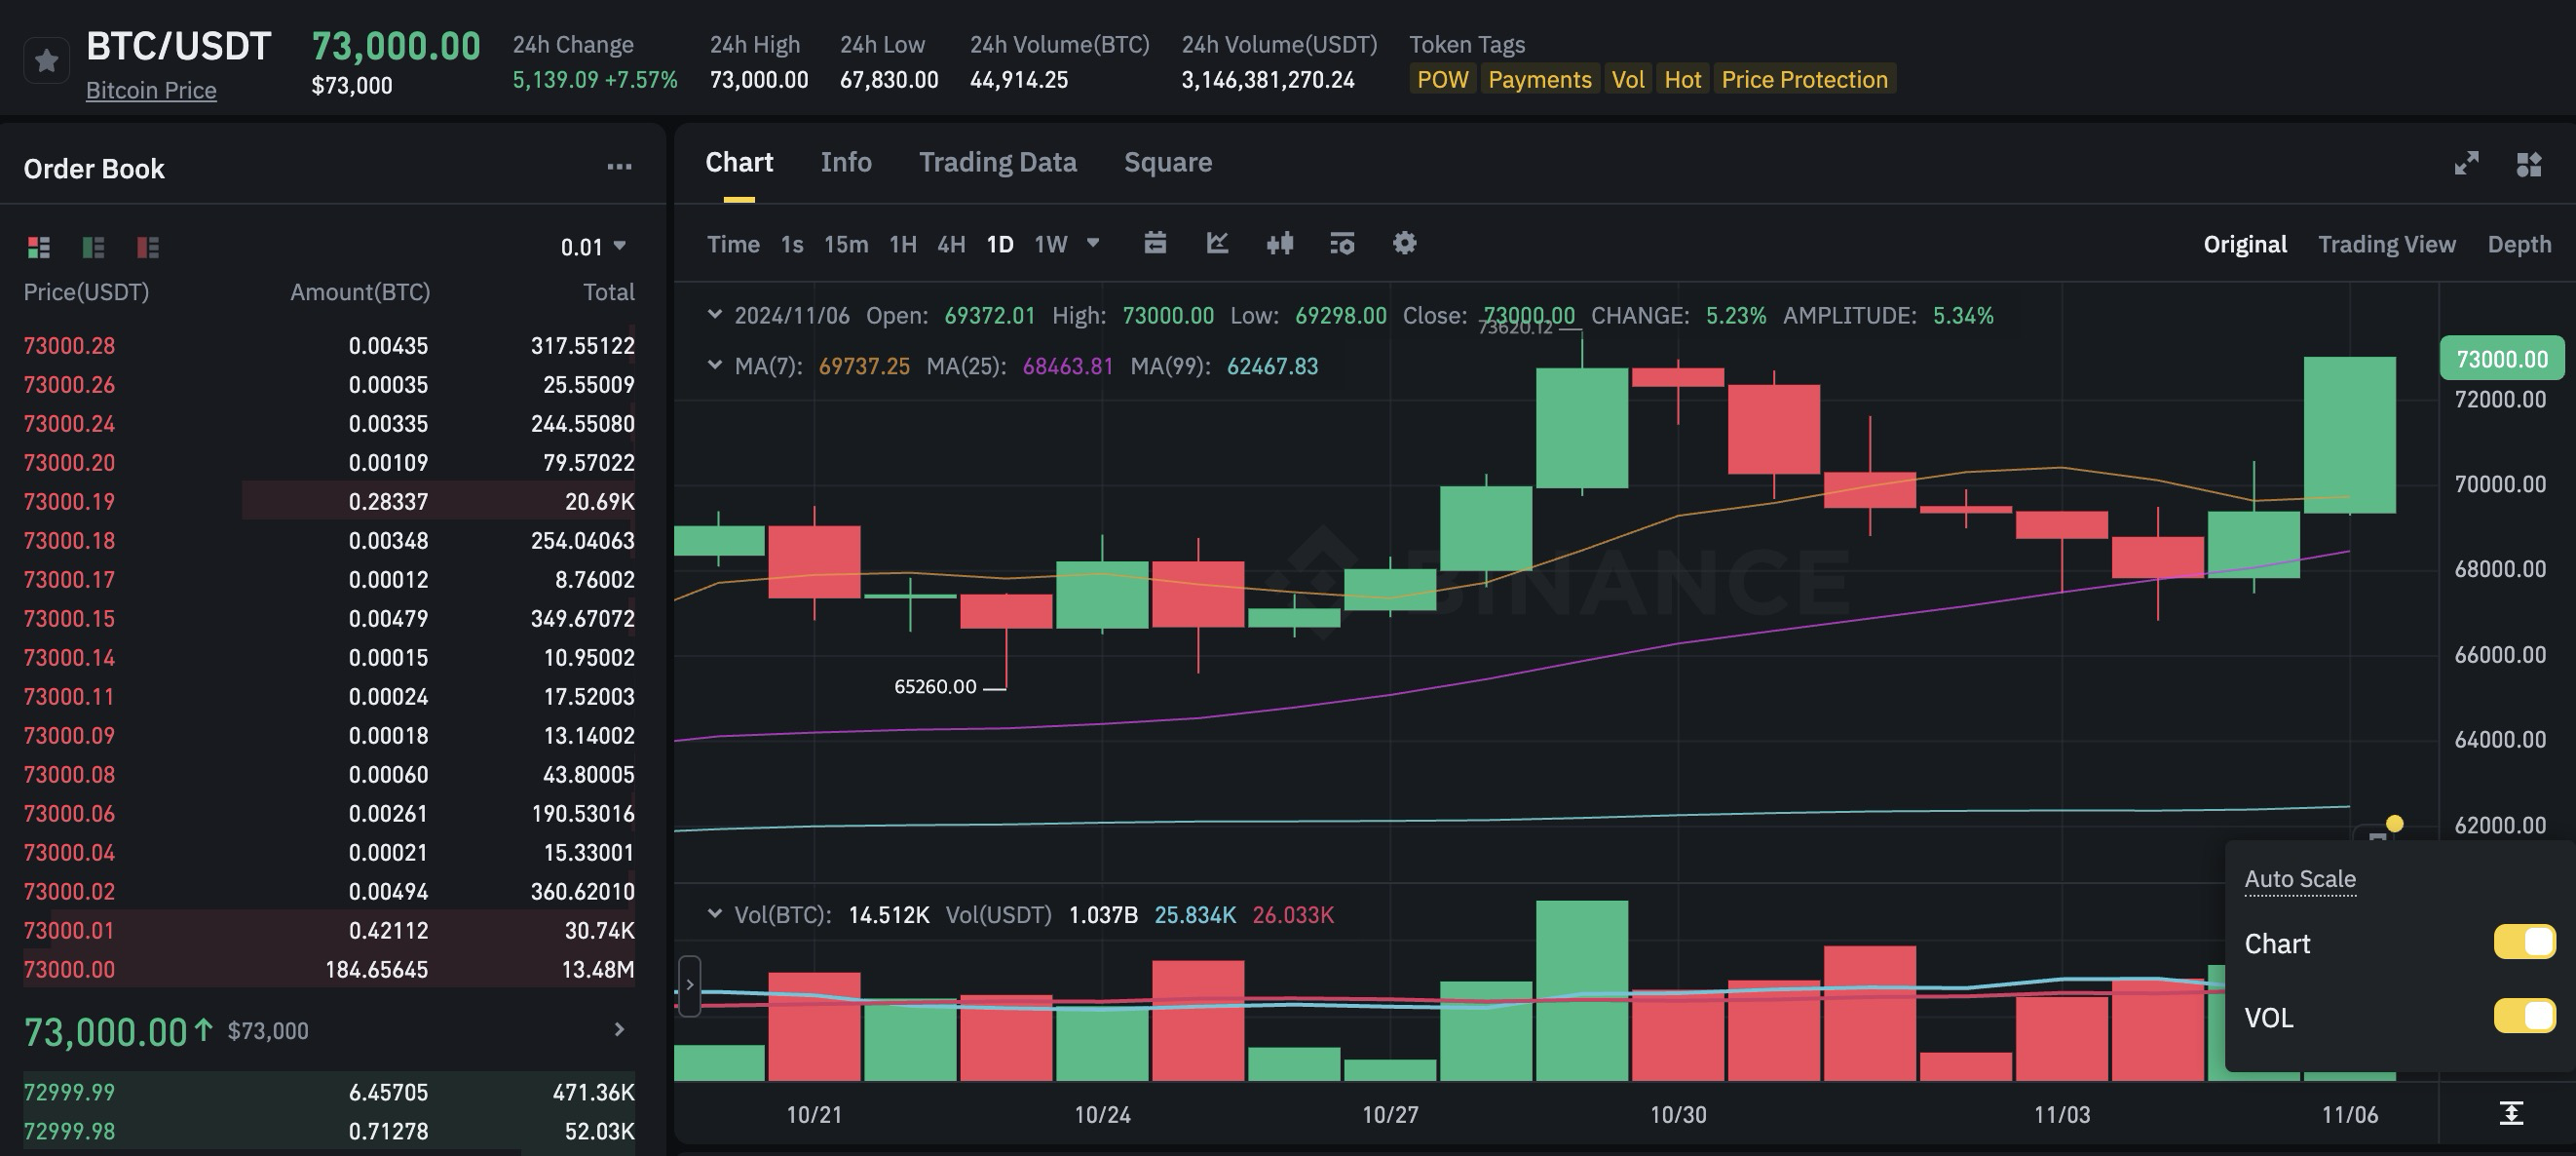Toggle Chart auto scale switch
The height and width of the screenshot is (1156, 2576).
(2524, 942)
